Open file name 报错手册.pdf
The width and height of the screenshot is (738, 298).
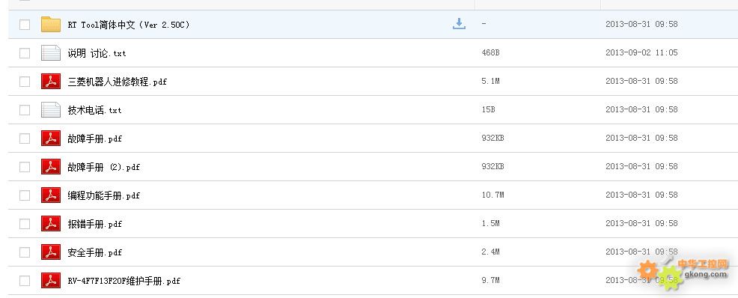click(x=94, y=224)
